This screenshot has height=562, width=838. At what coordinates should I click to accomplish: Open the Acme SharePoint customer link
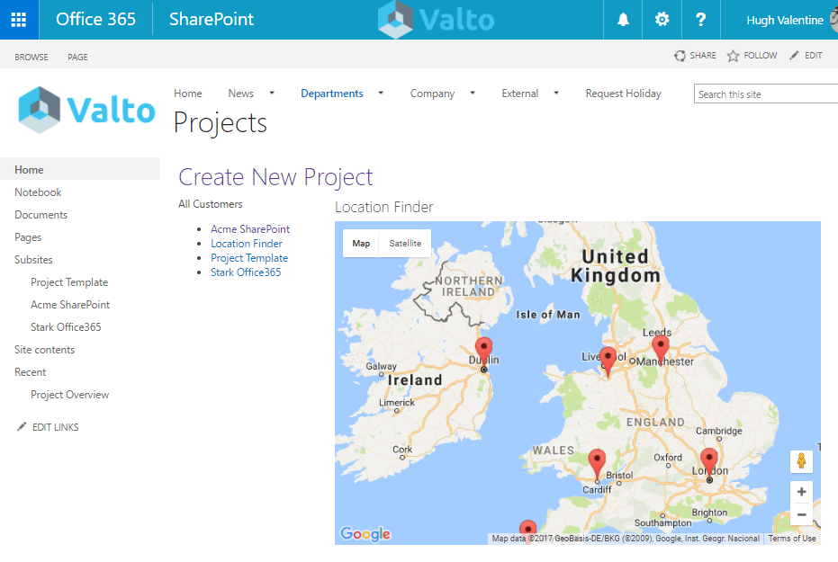250,228
